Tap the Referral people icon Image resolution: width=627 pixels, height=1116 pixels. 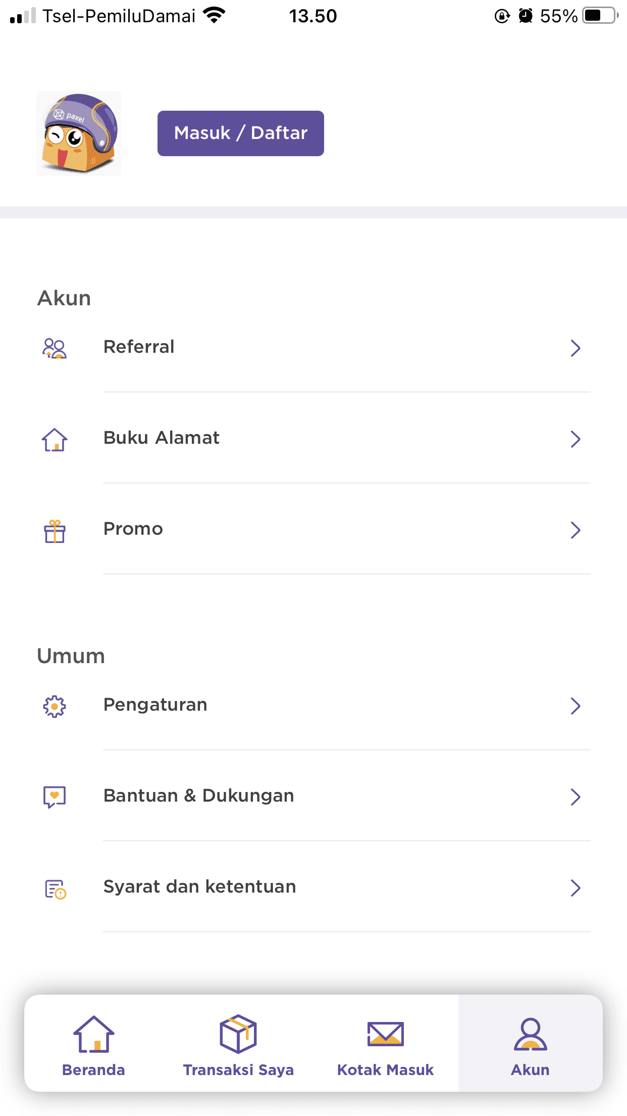55,348
